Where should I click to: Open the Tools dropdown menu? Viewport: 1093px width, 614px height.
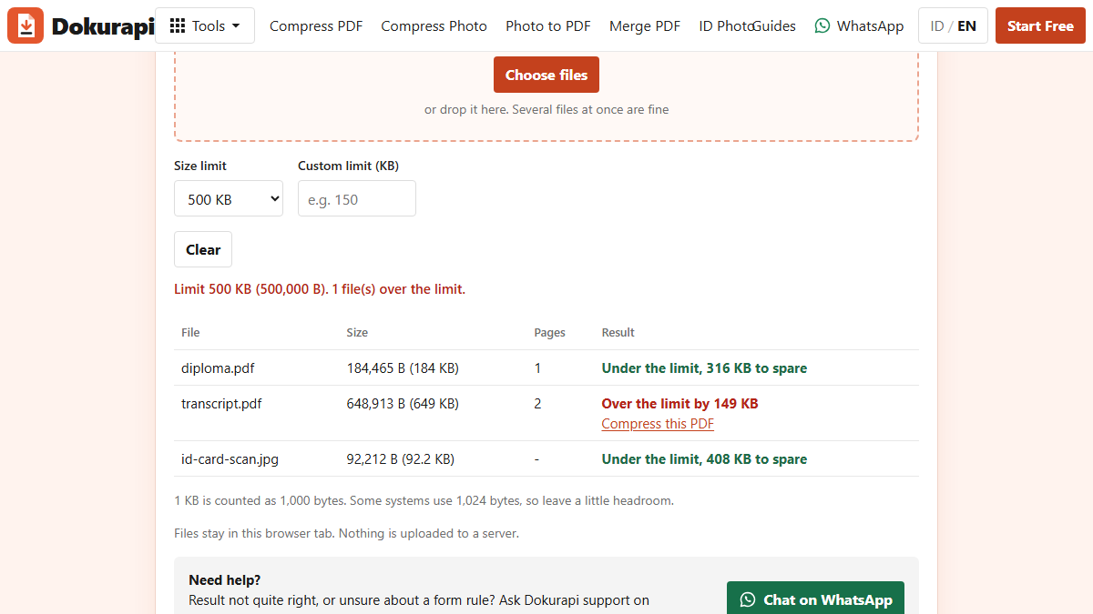pos(205,25)
